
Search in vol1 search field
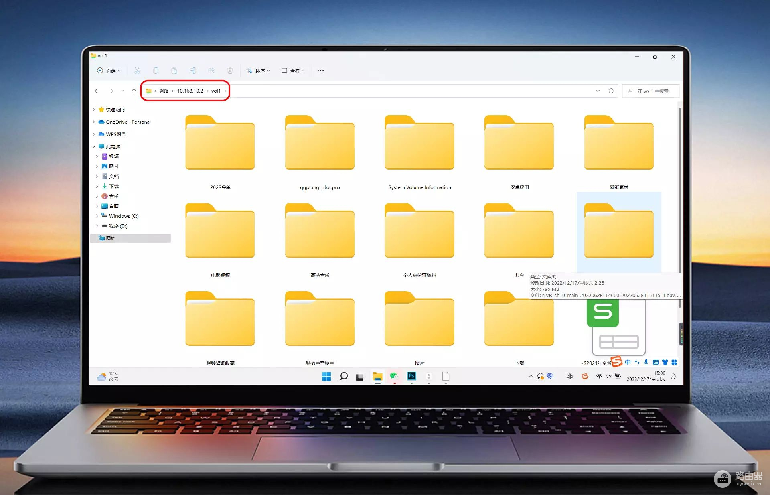pos(651,91)
